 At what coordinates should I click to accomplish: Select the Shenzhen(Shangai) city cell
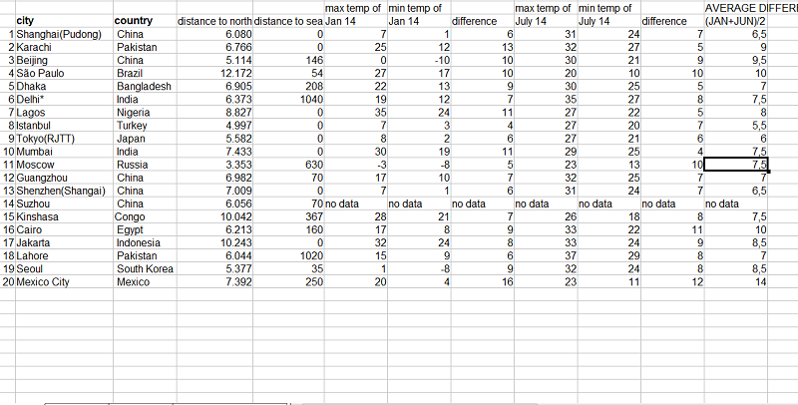coord(64,191)
